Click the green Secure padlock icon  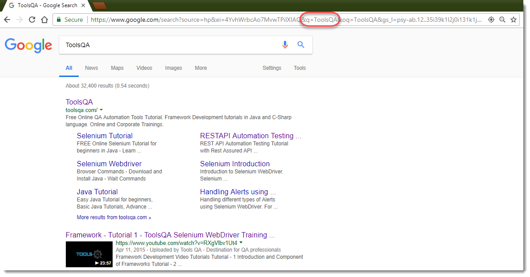(x=59, y=20)
